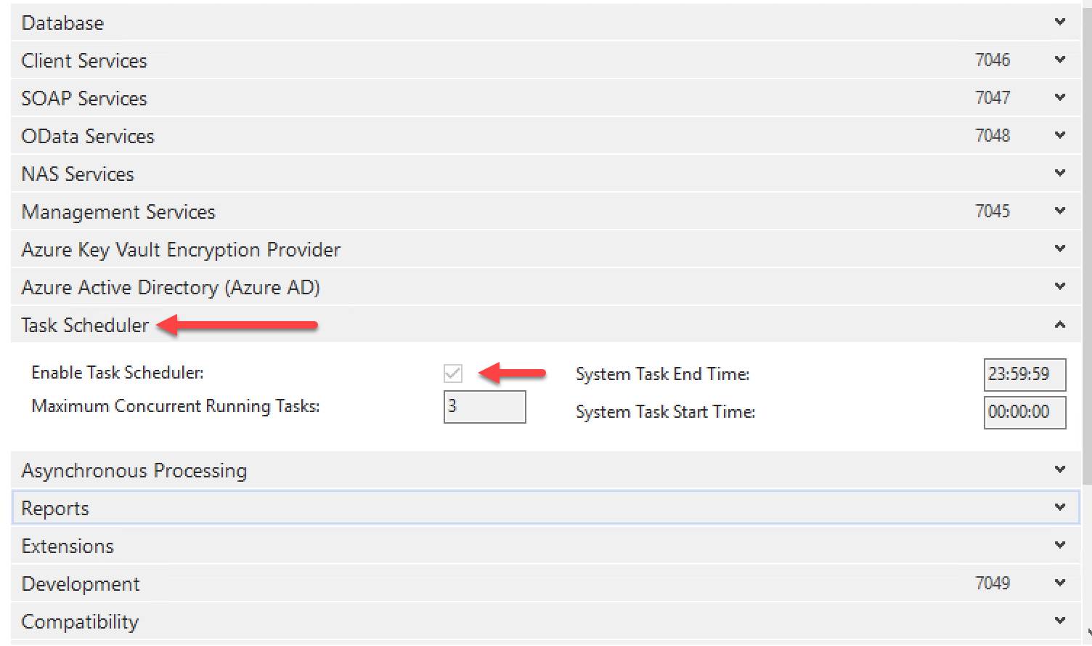
Task: Click the System Task End Time field
Action: [1024, 374]
